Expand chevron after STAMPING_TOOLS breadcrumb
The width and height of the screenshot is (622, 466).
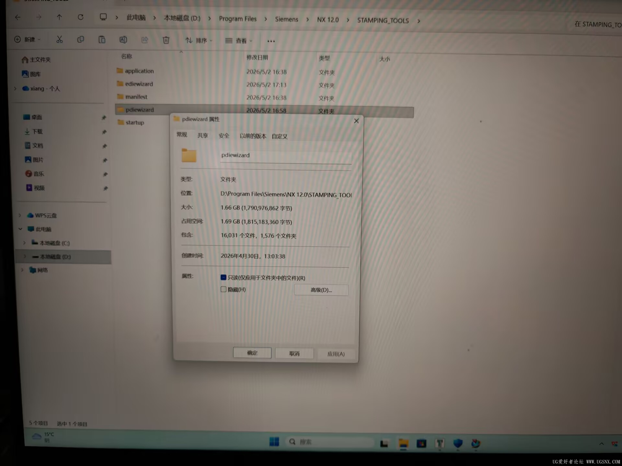click(419, 21)
